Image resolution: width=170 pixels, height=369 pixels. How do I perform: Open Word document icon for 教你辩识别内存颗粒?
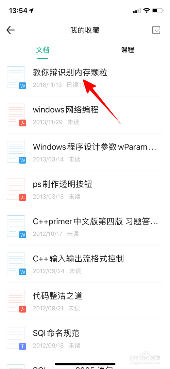[16, 78]
